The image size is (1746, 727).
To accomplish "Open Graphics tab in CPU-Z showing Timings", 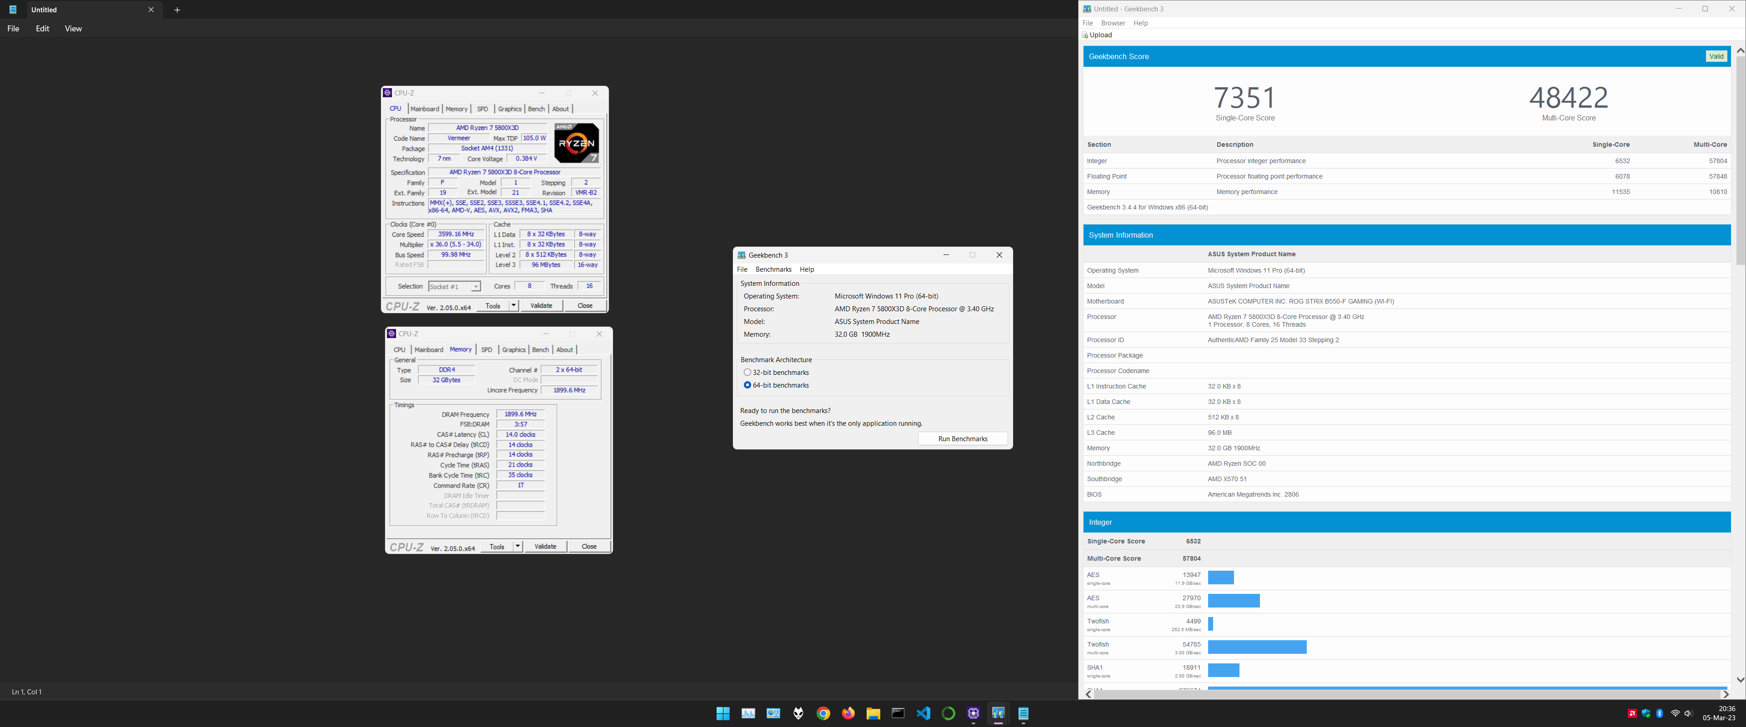I will click(x=514, y=350).
